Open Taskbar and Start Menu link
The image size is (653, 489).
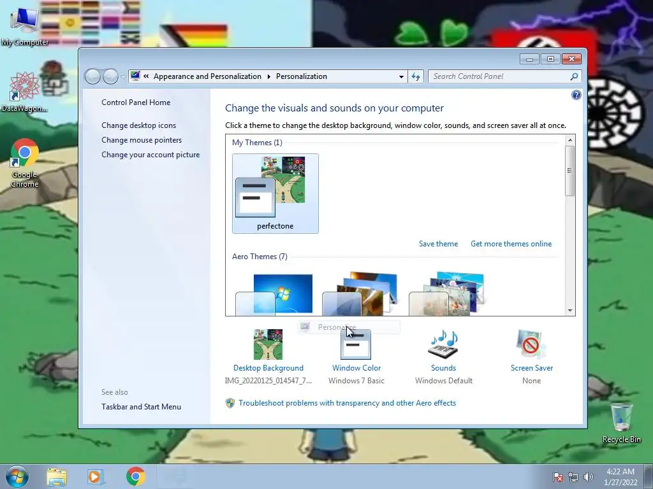pyautogui.click(x=141, y=407)
